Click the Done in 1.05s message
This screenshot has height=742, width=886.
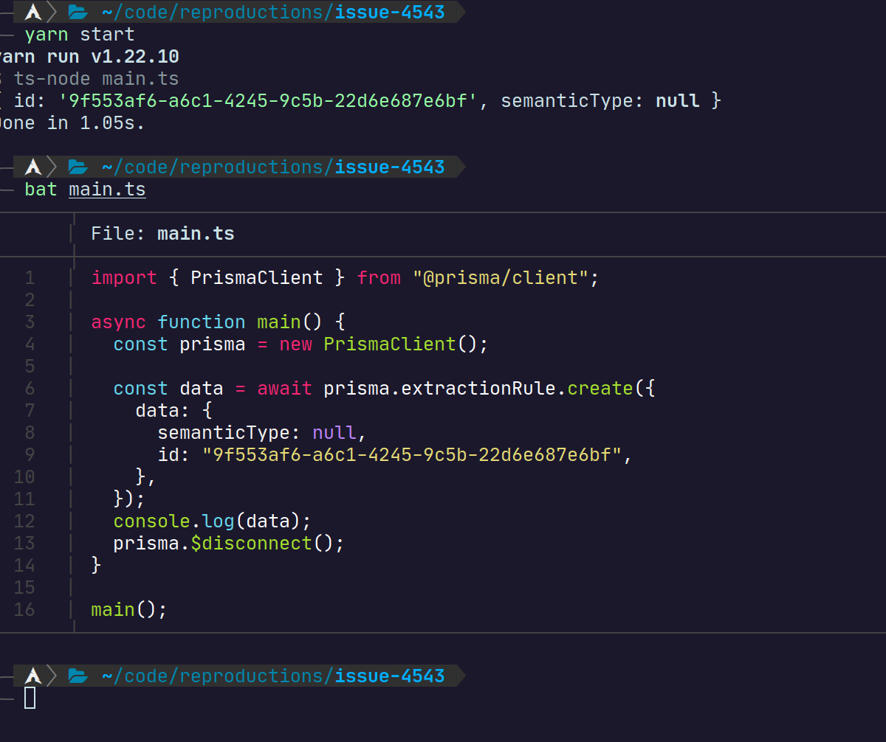pos(70,123)
